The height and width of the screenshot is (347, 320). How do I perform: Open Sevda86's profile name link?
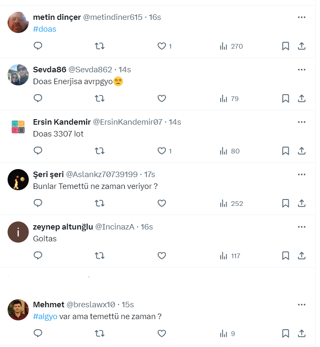coord(49,70)
